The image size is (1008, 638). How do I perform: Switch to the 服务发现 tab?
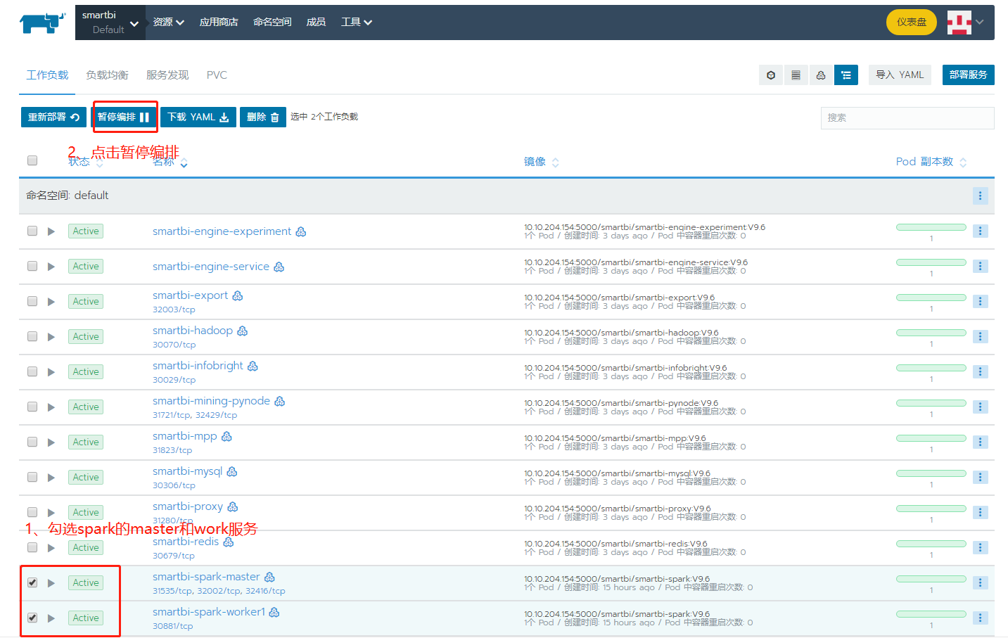point(167,75)
